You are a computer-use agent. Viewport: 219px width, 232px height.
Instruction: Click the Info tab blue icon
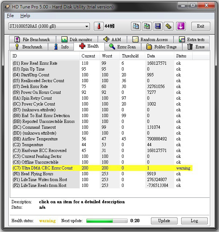click(x=56, y=47)
